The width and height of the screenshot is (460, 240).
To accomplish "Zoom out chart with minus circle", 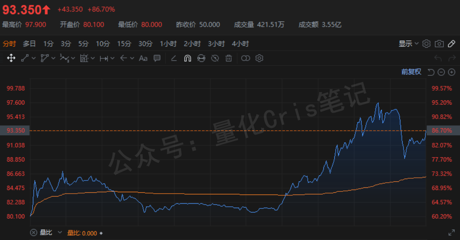I will click(x=441, y=72).
